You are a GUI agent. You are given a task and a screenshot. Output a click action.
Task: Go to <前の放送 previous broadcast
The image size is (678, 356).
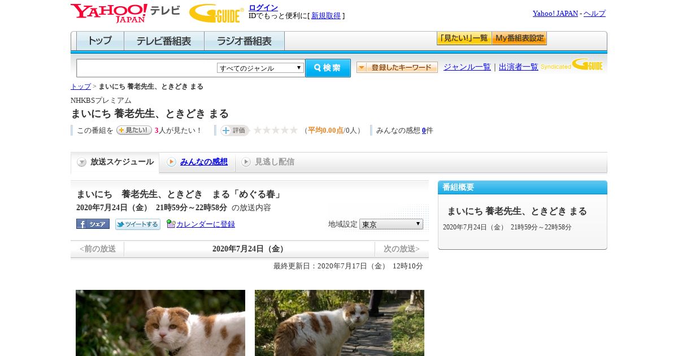[98, 249]
